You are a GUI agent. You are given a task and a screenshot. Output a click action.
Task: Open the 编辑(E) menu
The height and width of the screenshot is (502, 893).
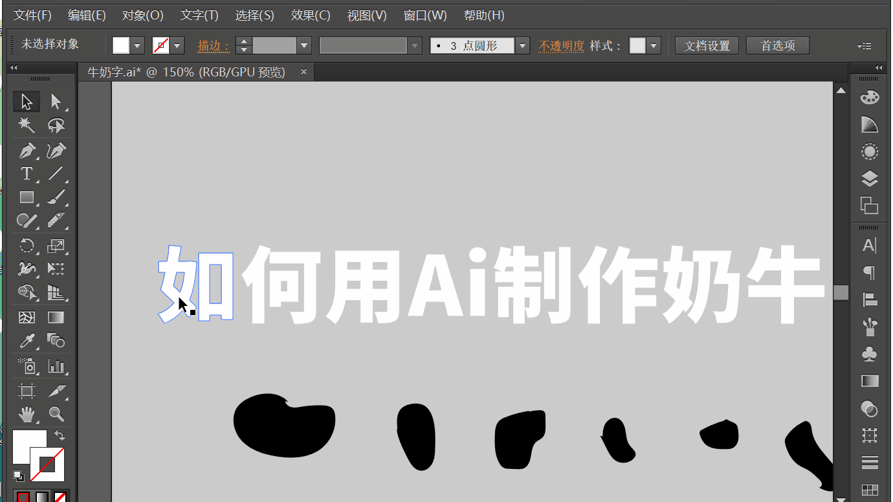tap(87, 15)
